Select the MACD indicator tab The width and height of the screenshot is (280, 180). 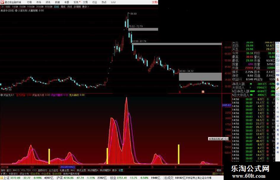[16, 170]
